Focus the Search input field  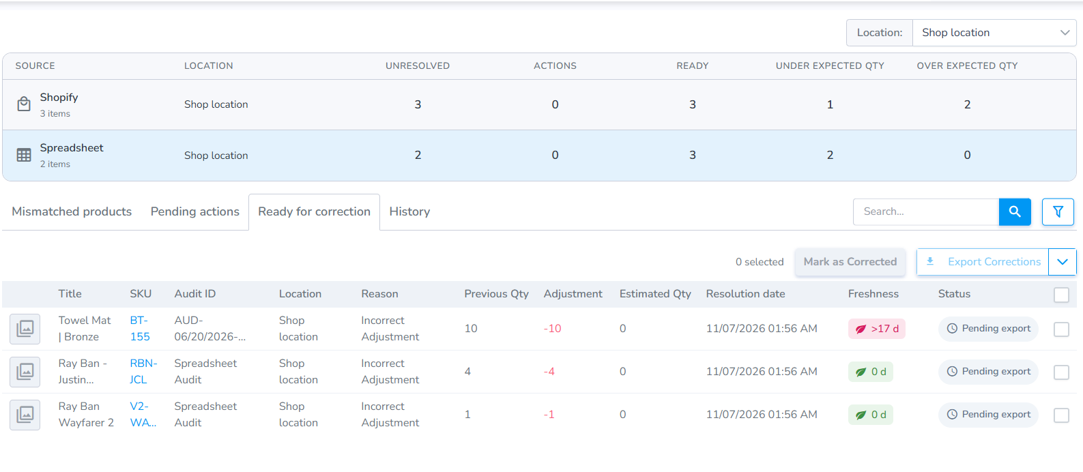tap(926, 211)
